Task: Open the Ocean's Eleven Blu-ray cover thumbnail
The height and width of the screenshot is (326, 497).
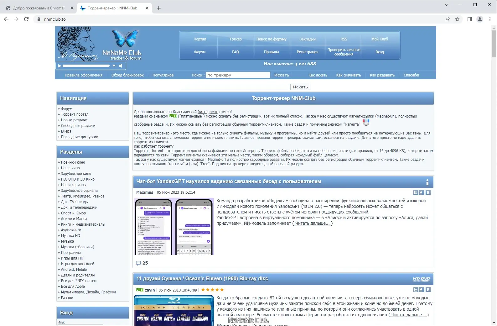Action: pyautogui.click(x=174, y=310)
